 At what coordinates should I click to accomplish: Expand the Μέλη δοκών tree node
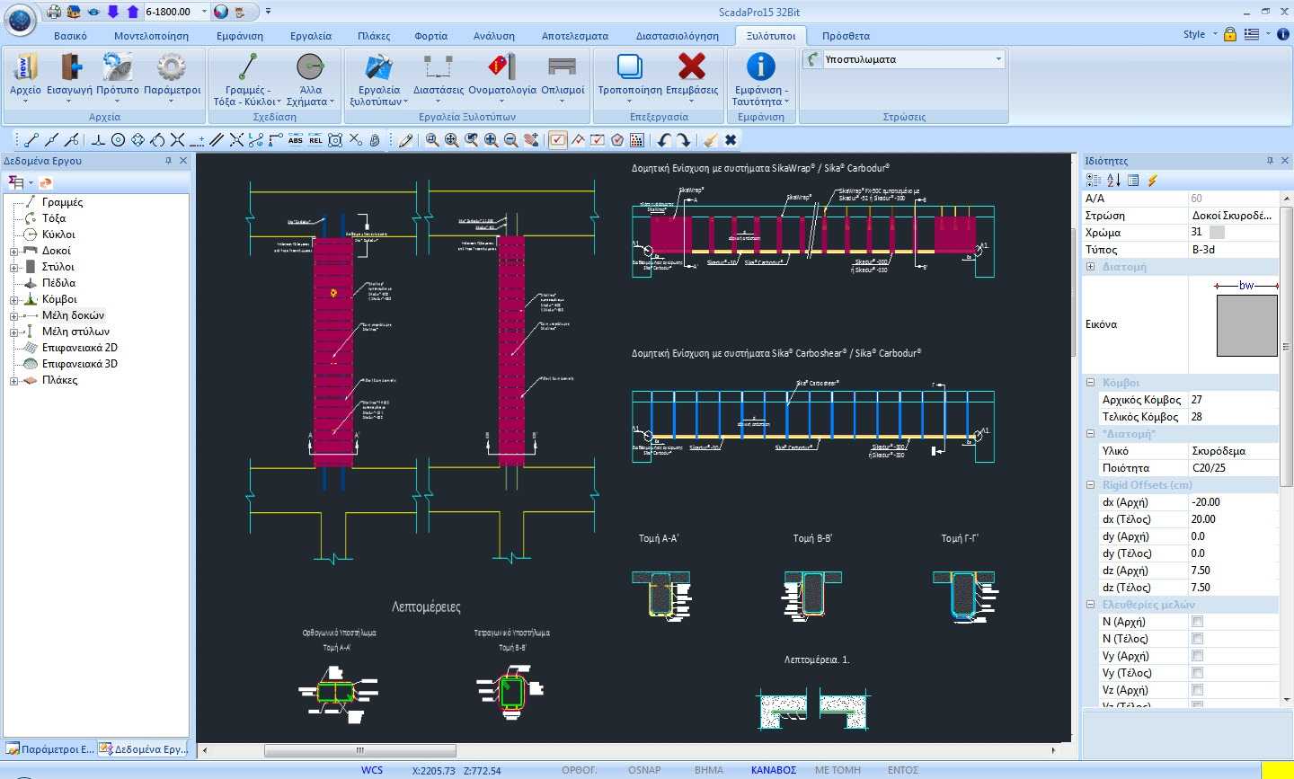(x=14, y=315)
